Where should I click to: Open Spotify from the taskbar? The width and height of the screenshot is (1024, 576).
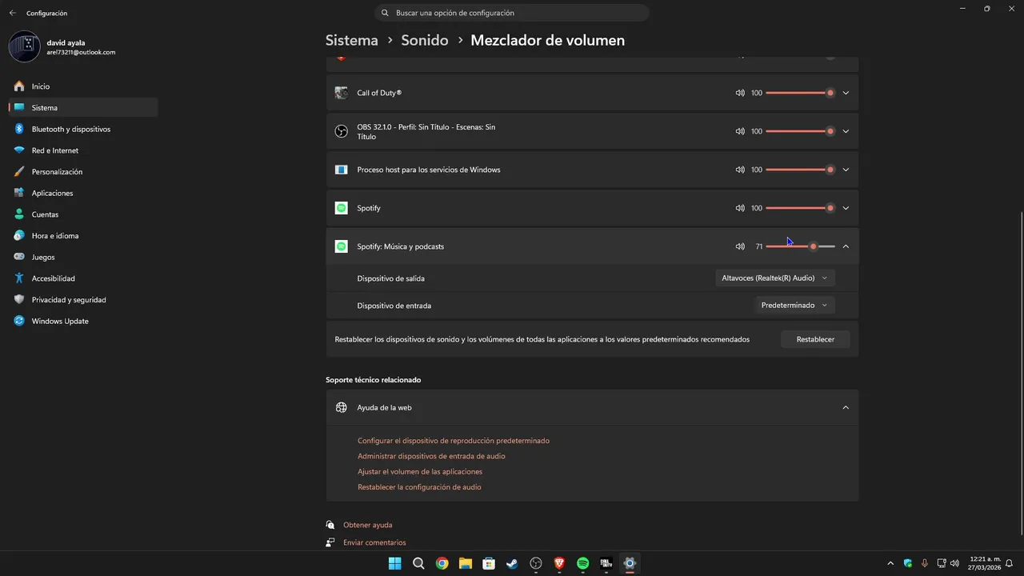click(x=583, y=563)
